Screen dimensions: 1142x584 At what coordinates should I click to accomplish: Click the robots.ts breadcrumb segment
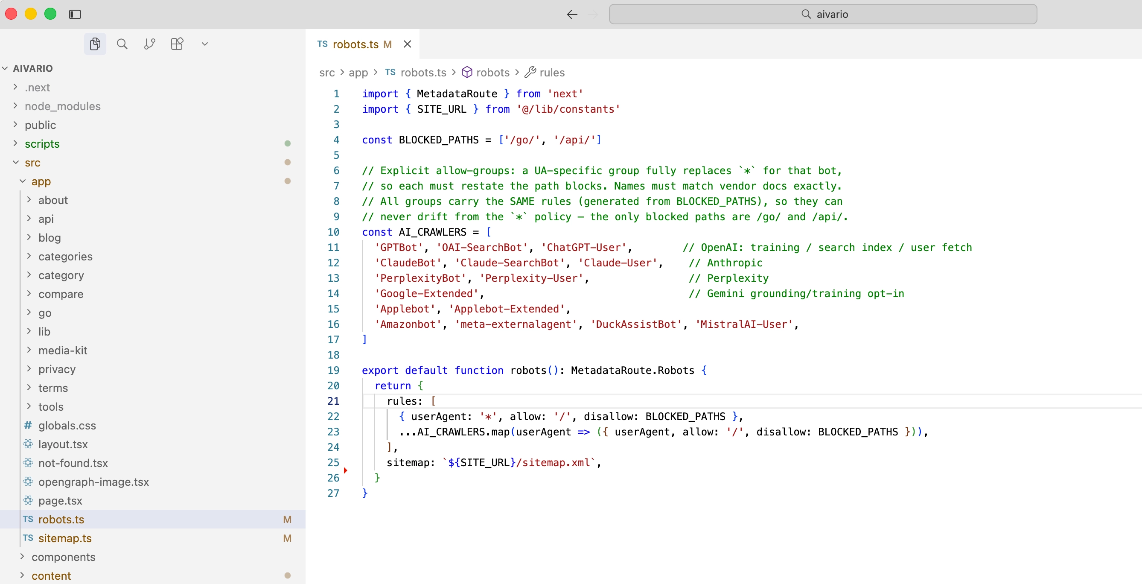click(x=415, y=72)
